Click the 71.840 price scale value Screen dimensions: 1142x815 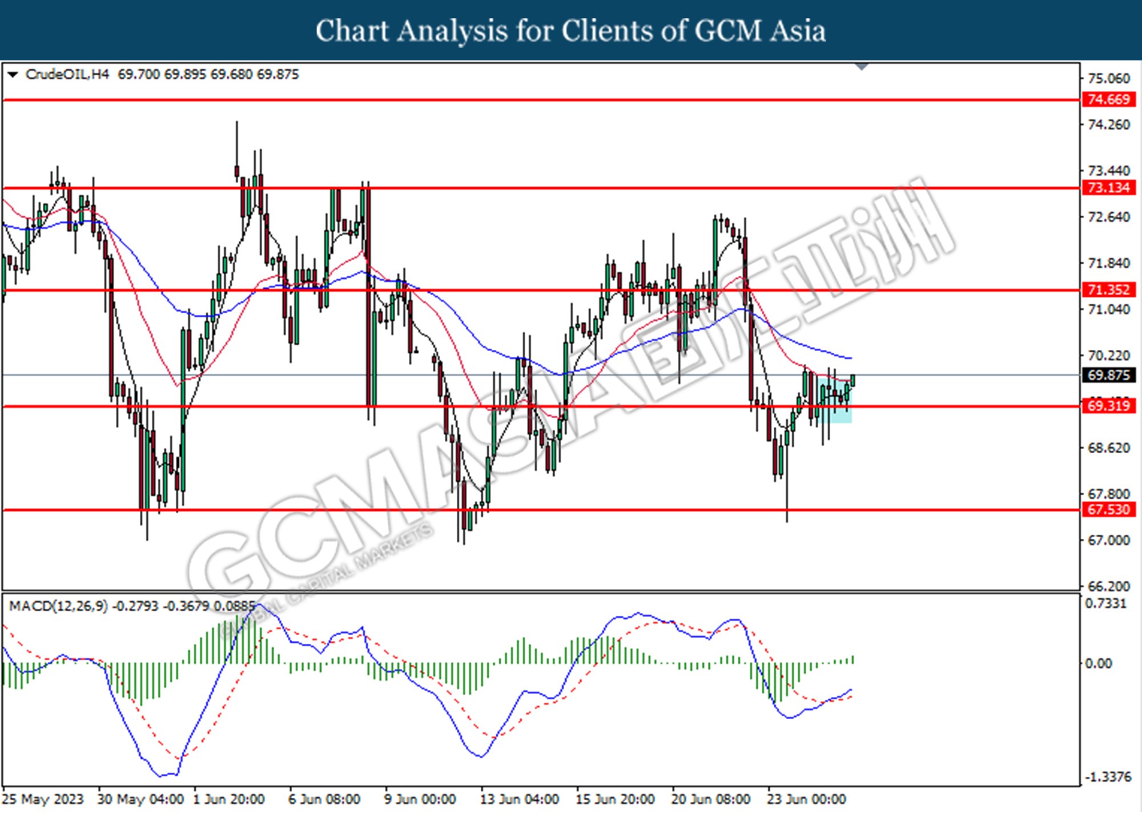tap(1109, 264)
